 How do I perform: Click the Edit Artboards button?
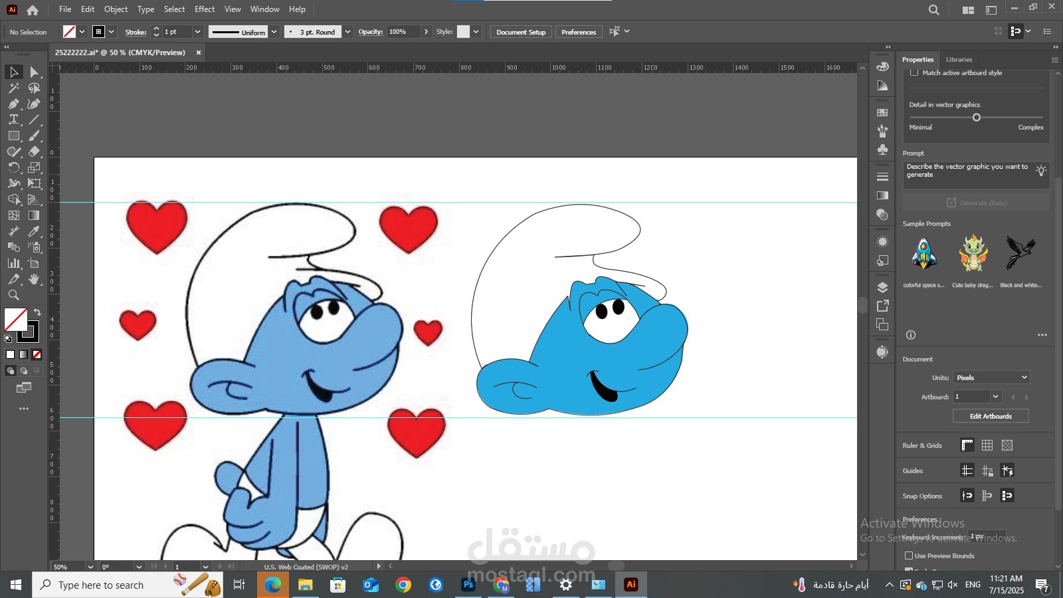click(991, 416)
